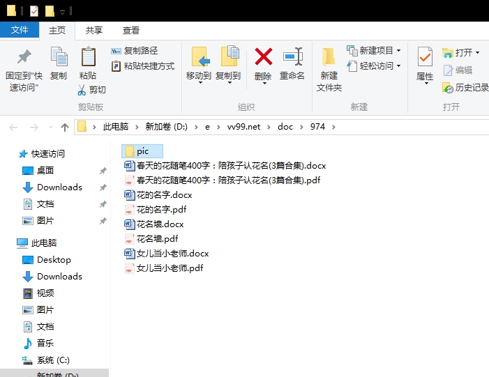This screenshot has width=489, height=377.
Task: Select Quick access (快速访问) in sidebar
Action: click(x=41, y=154)
